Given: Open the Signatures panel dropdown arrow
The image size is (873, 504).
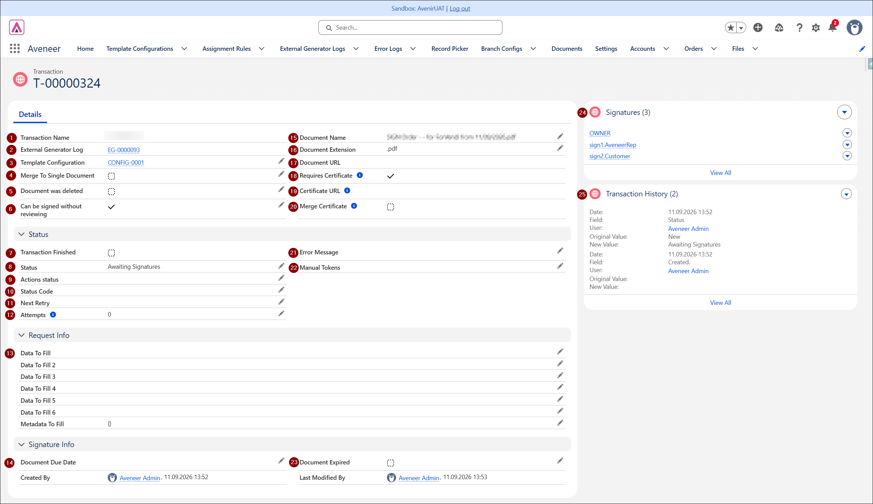Looking at the screenshot, I should click(844, 112).
